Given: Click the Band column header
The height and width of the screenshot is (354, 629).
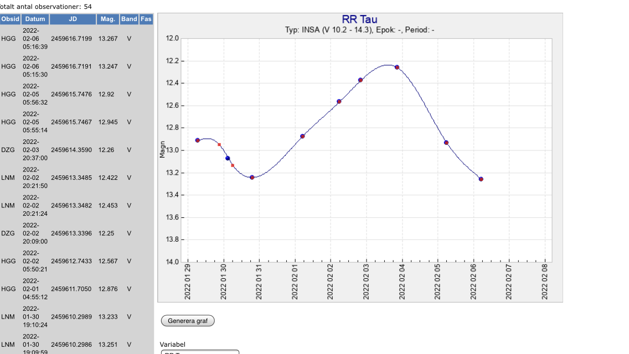Looking at the screenshot, I should coord(129,19).
